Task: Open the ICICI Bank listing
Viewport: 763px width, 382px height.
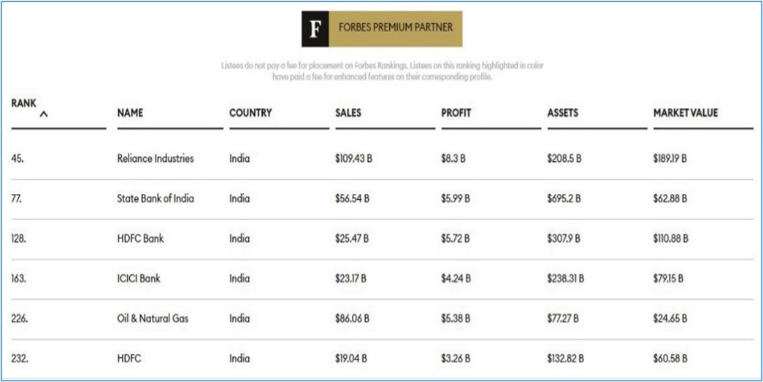Action: click(139, 278)
